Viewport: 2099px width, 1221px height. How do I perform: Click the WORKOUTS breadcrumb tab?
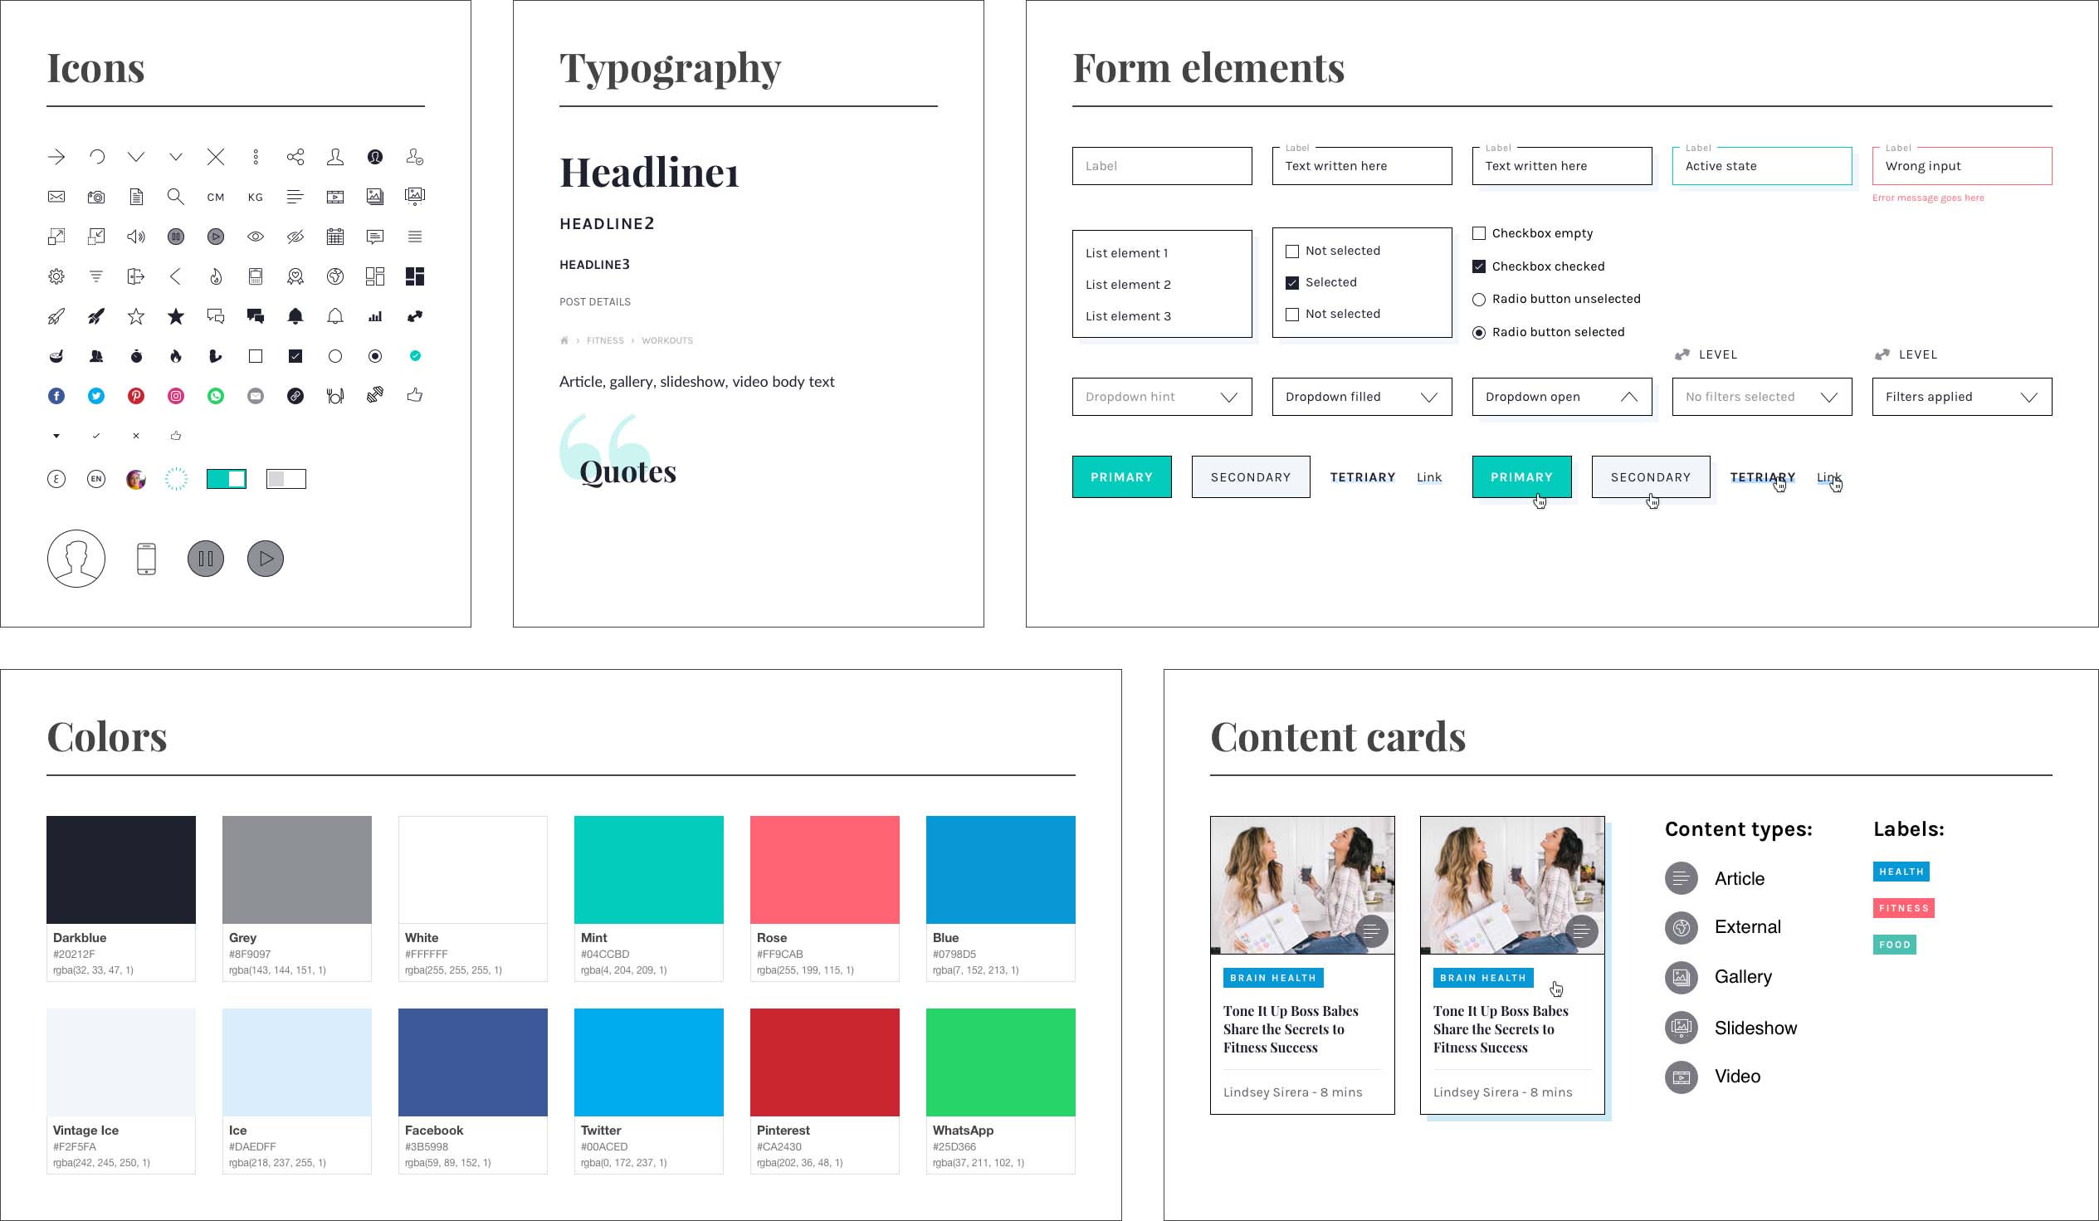666,340
